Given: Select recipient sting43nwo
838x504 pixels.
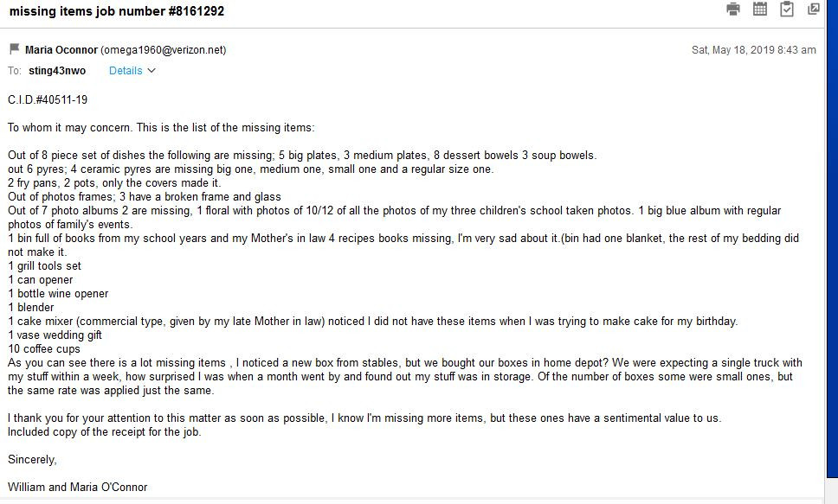Looking at the screenshot, I should (x=57, y=71).
